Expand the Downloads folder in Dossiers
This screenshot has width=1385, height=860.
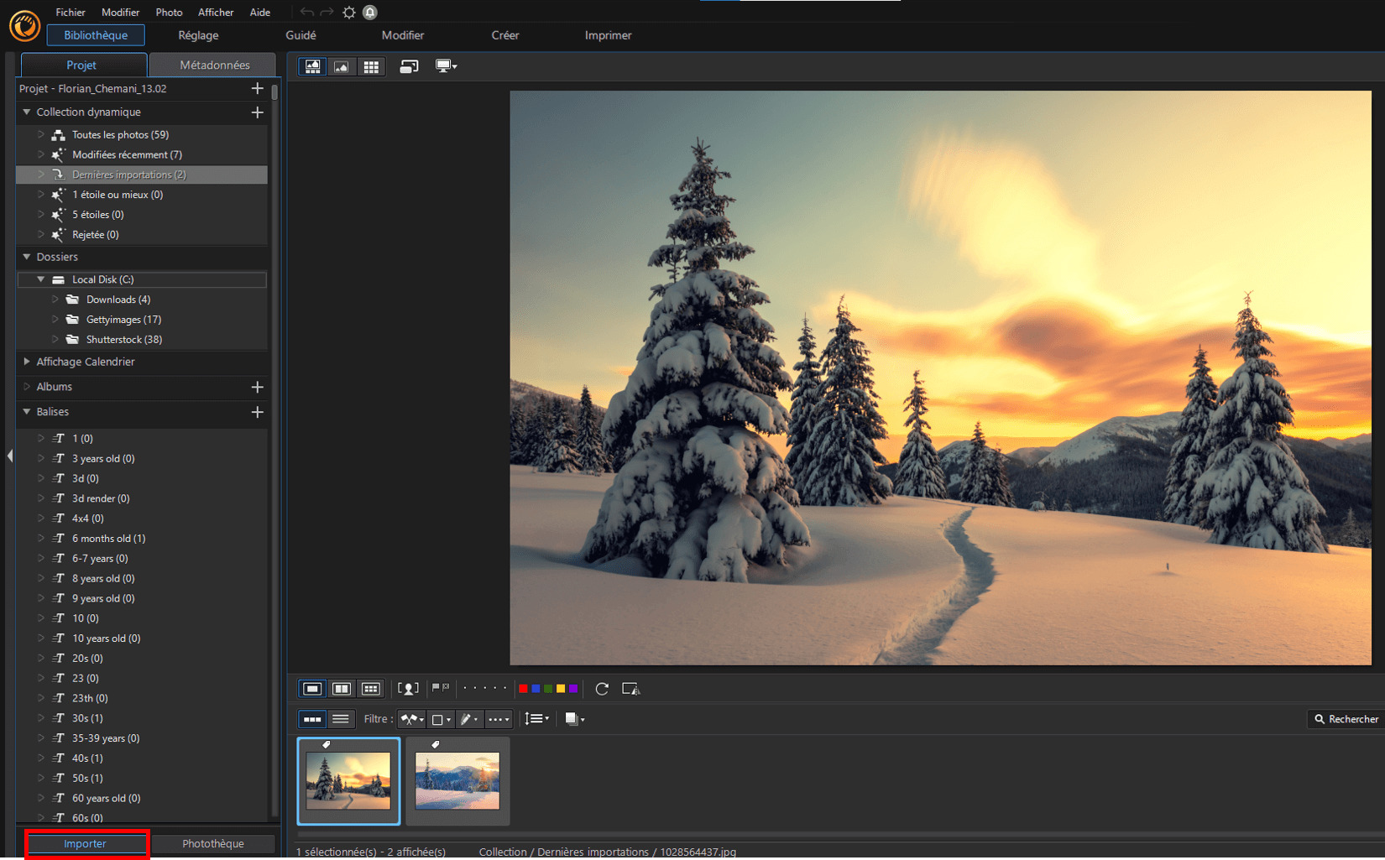[55, 299]
